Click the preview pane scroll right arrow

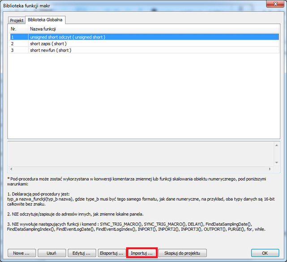tap(270, 169)
